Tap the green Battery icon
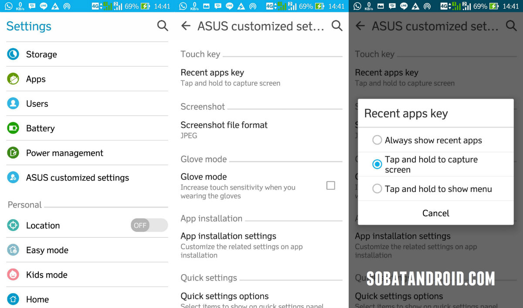The image size is (523, 308). coord(13,128)
